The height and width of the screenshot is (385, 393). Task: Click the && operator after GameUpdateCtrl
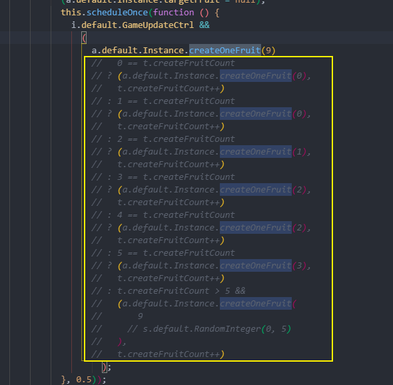click(x=204, y=25)
